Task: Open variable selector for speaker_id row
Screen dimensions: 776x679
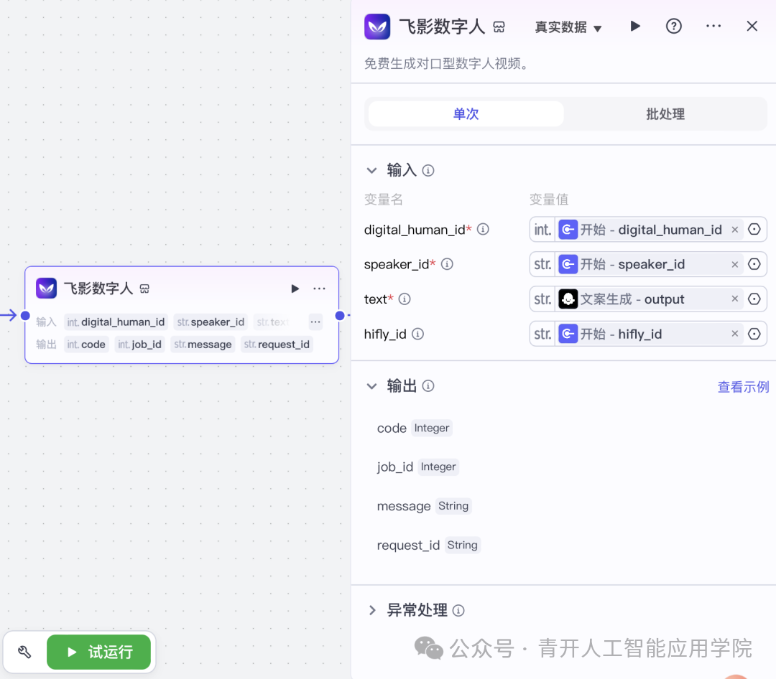Action: click(754, 265)
